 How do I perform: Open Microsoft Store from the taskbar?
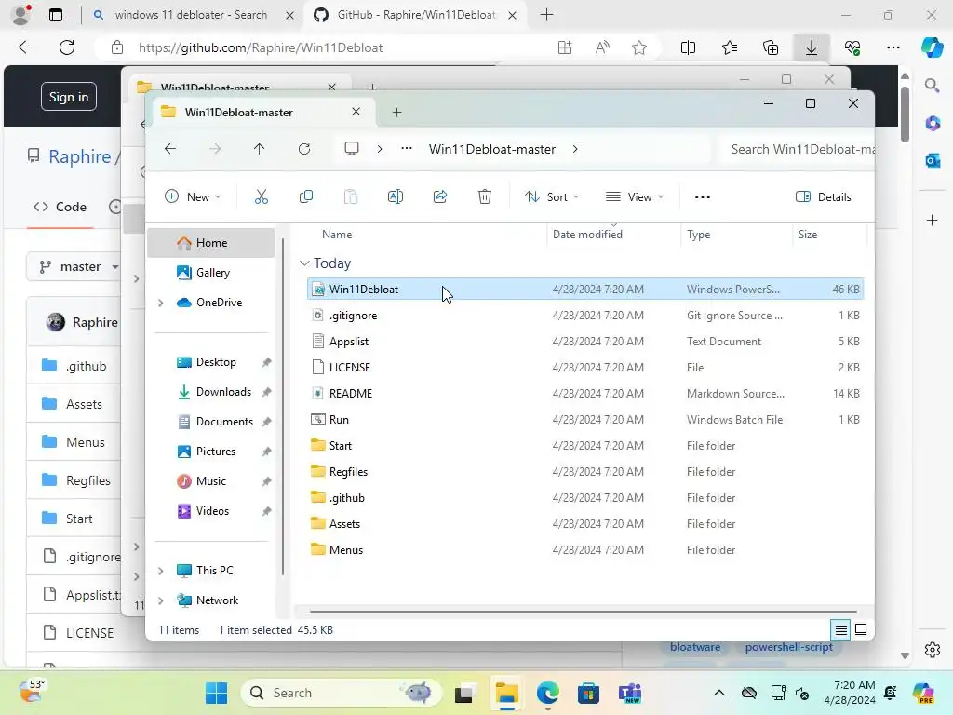click(x=588, y=693)
